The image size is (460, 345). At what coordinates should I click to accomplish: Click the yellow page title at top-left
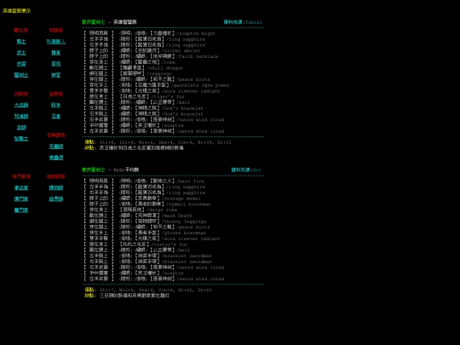click(17, 11)
